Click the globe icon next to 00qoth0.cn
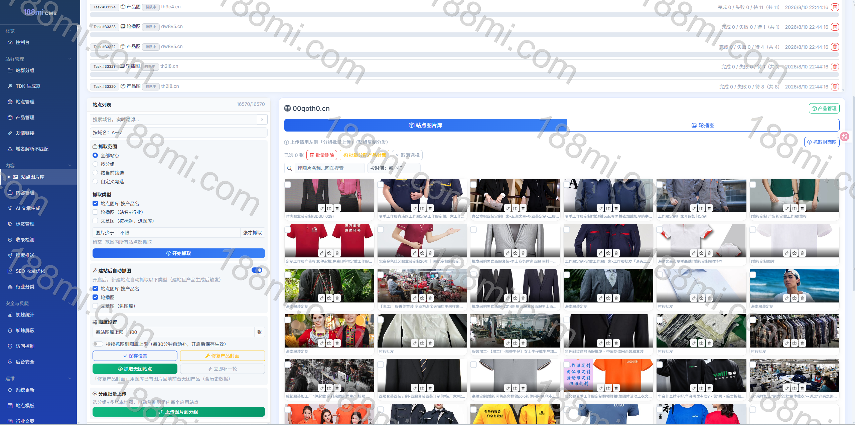This screenshot has width=855, height=425. click(287, 108)
